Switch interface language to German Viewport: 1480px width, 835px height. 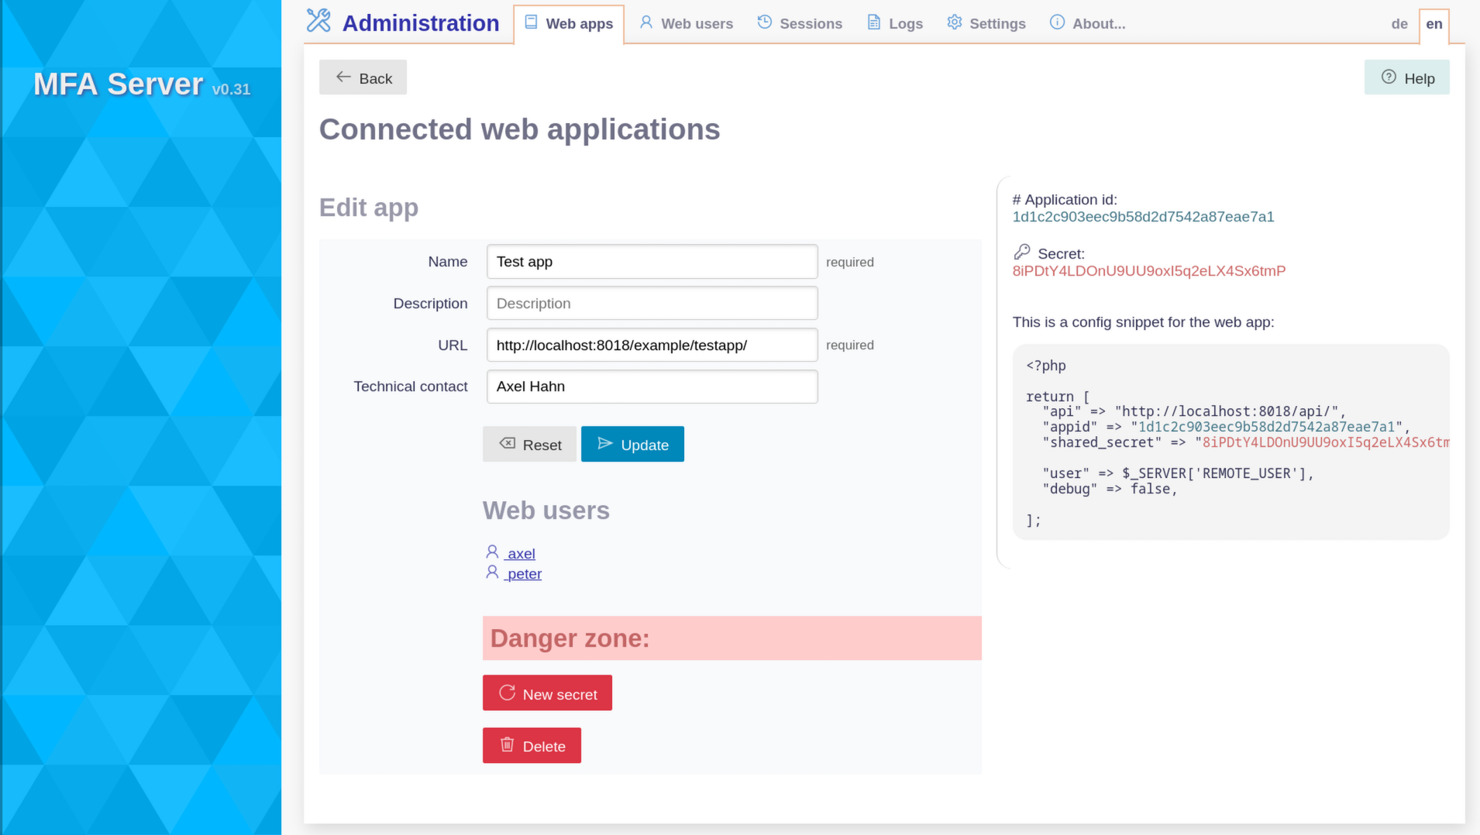(x=1399, y=23)
